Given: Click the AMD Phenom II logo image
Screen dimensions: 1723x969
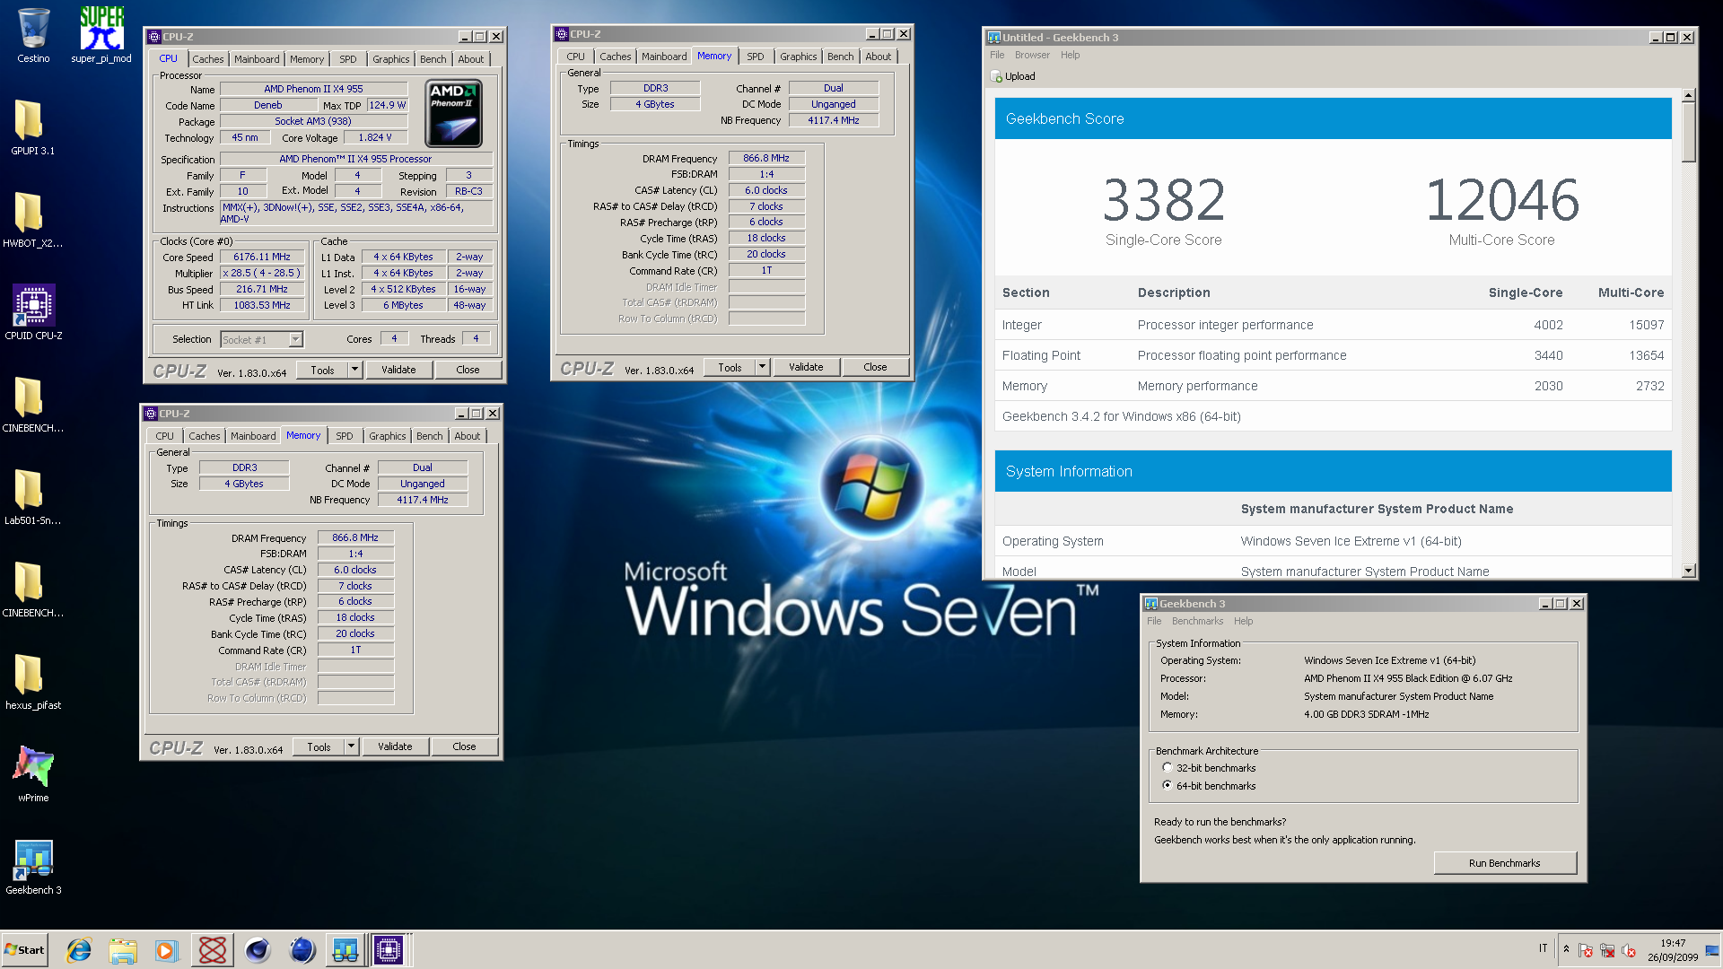Looking at the screenshot, I should click(453, 114).
